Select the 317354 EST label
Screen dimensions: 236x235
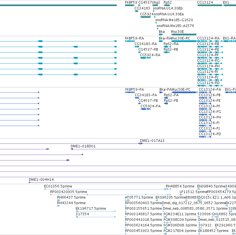click(82, 214)
